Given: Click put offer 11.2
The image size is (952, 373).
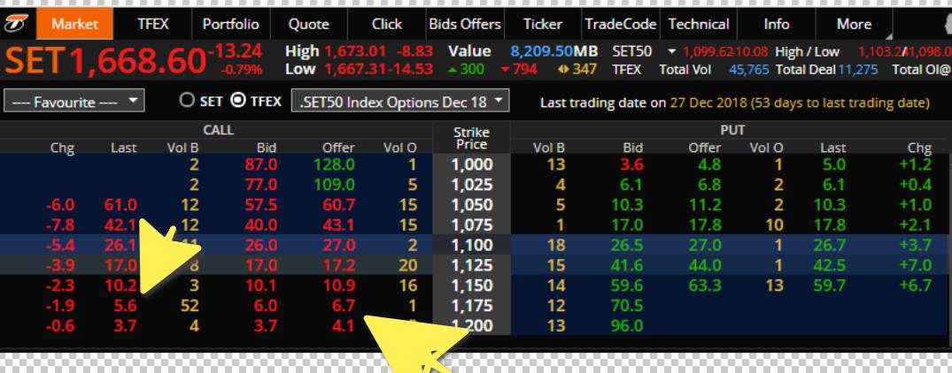Looking at the screenshot, I should coord(705,205).
